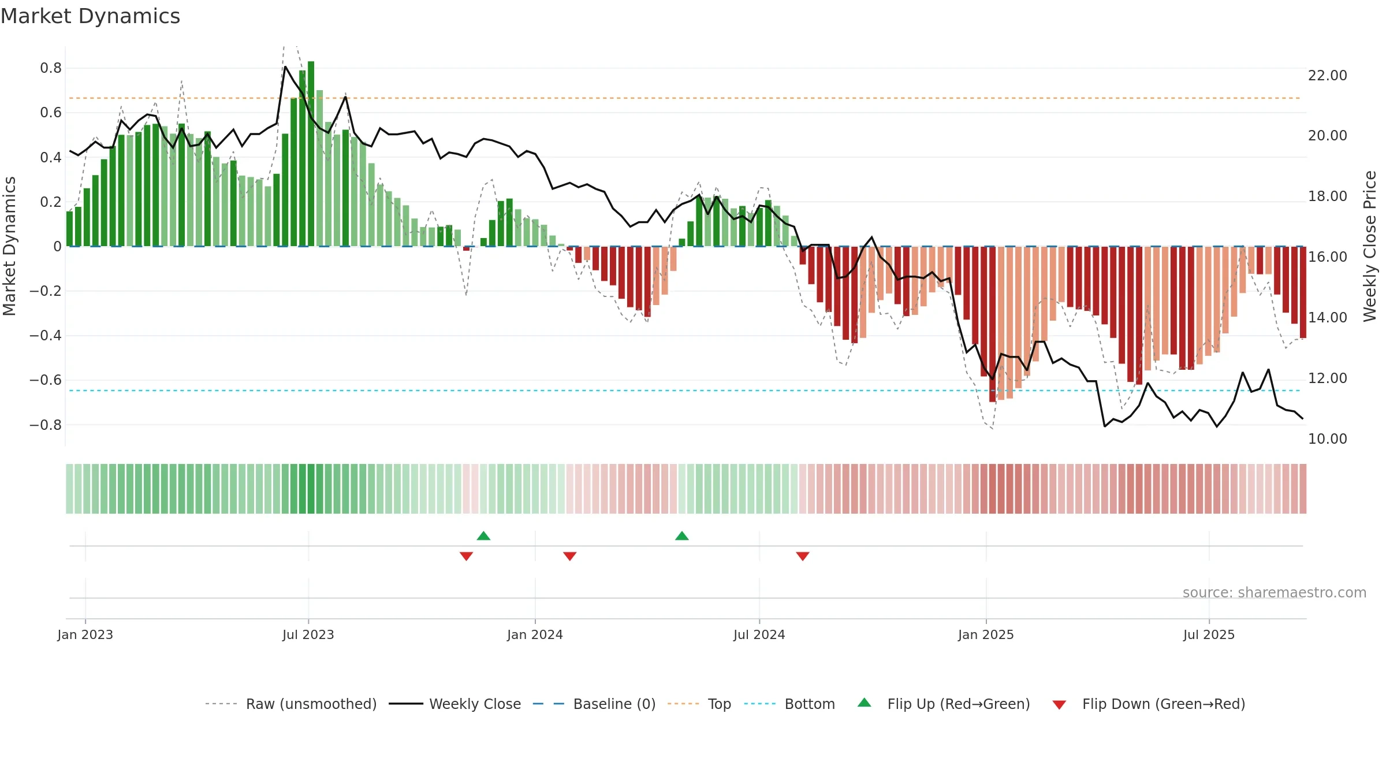
Task: Click the 22.00 price axis label
Action: (1328, 76)
